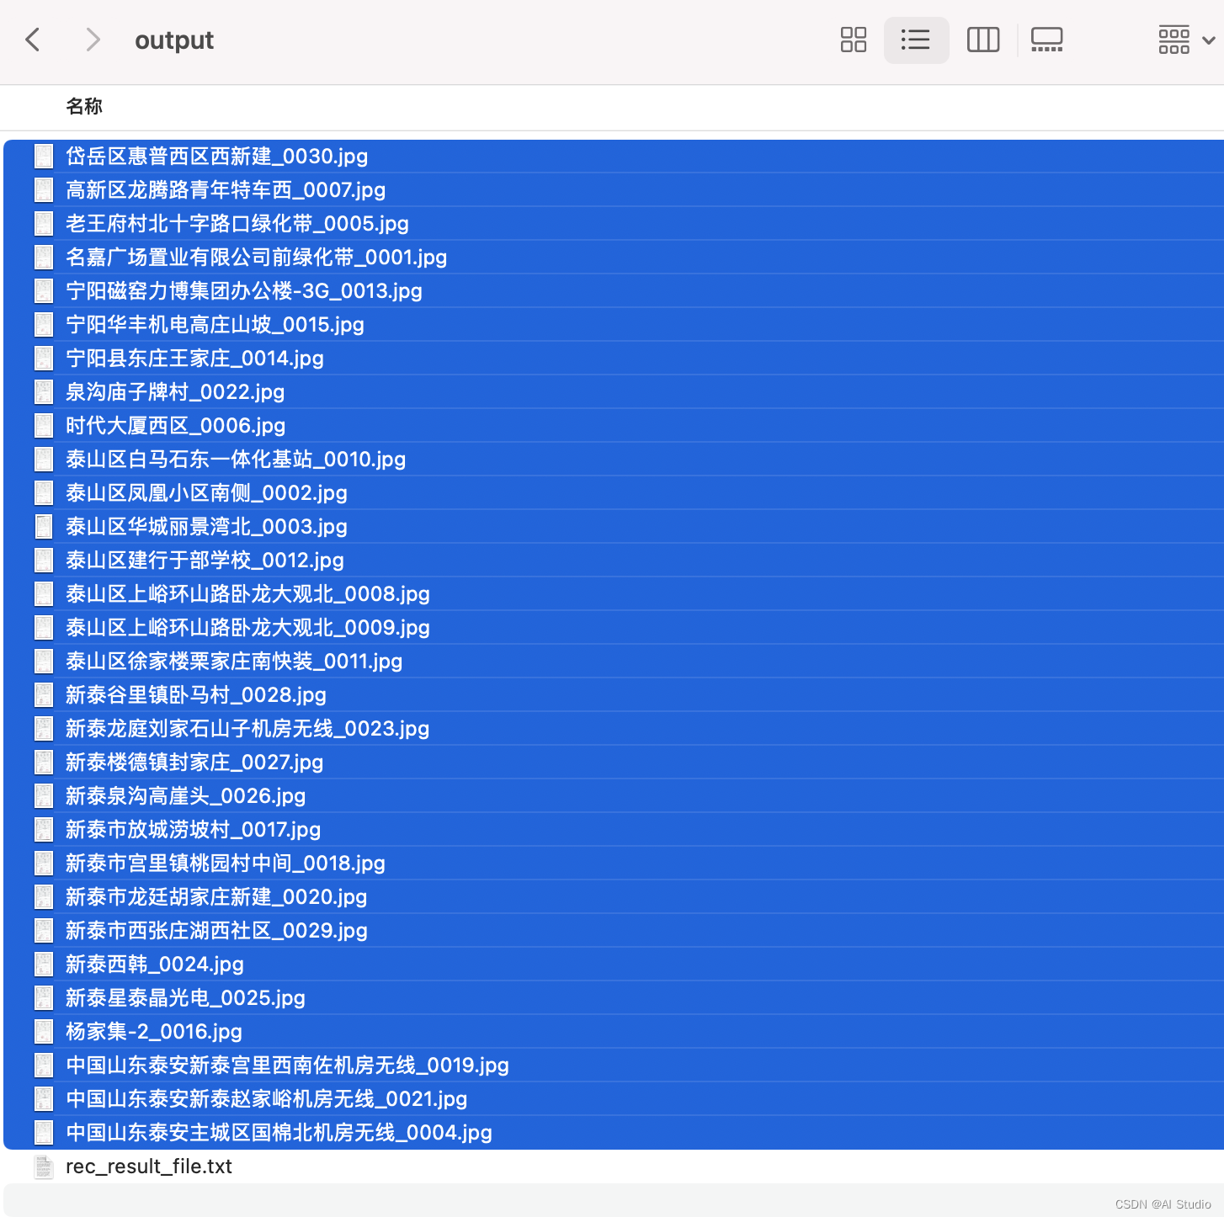Click the image icon of 杨家集-2_0016.jpg
The image size is (1224, 1217).
44,1031
